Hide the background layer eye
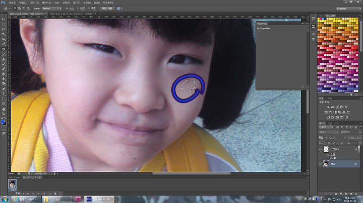The width and height of the screenshot is (363, 203). tap(321, 164)
